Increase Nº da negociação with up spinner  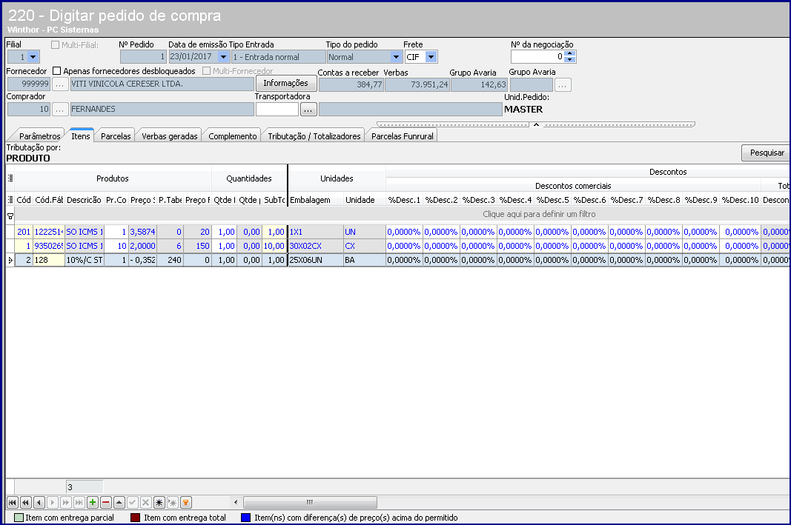pos(570,53)
